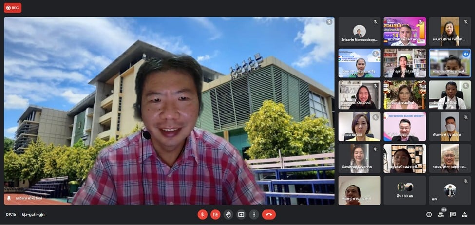The height and width of the screenshot is (225, 475).
Task: Click the muted mic icon on main video
Action: pos(329,22)
